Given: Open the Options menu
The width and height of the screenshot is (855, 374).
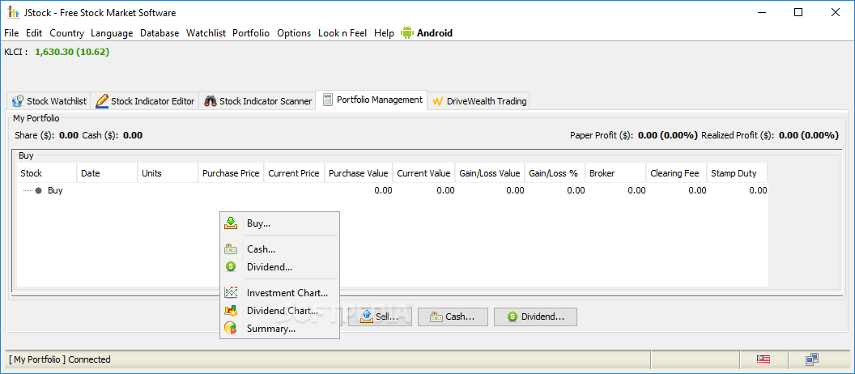Looking at the screenshot, I should [294, 33].
